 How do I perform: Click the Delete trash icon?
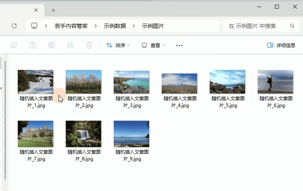tap(89, 45)
